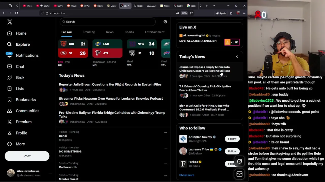Click the install app icon in the address bar
The image size is (325, 182).
point(177,13)
